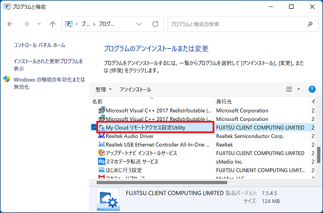Viewport: 323px width, 213px height.
Task: Go back with the Back arrow
Action: click(10, 24)
